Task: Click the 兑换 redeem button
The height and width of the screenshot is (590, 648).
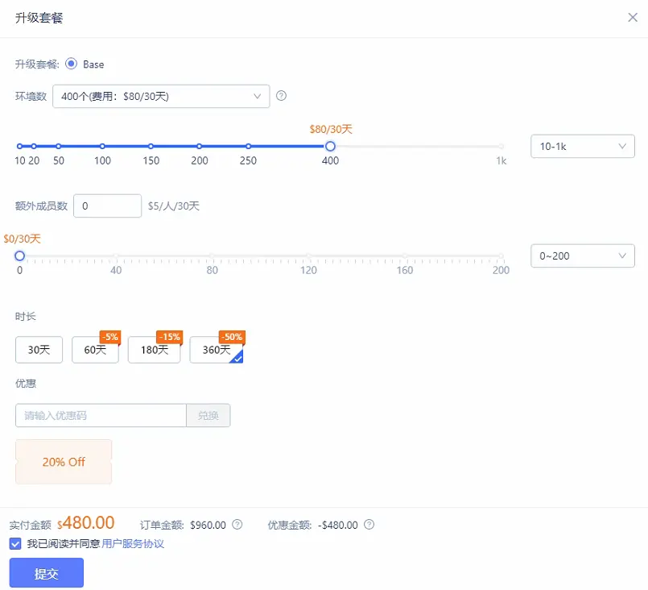Action: click(208, 415)
